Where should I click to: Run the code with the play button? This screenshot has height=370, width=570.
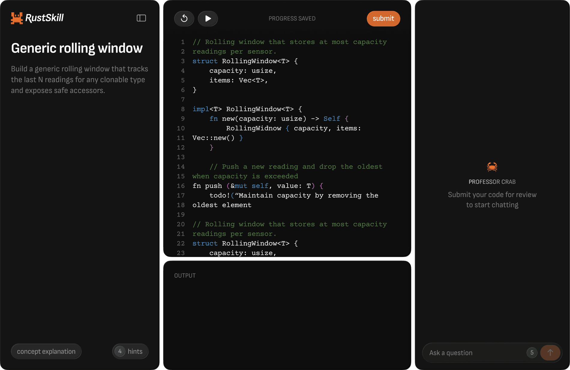[208, 19]
